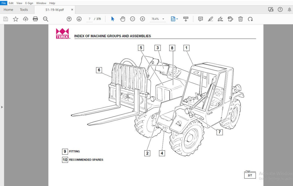Viewport: 293px width, 186px height.
Task: Open the help question mark icon
Action: click(x=280, y=9)
